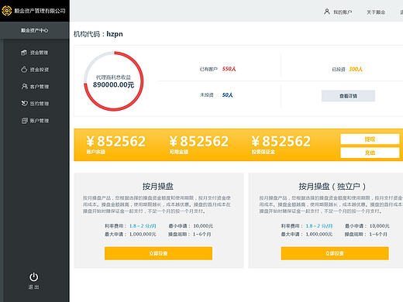Open 账户管理 via the card icon

click(24, 121)
